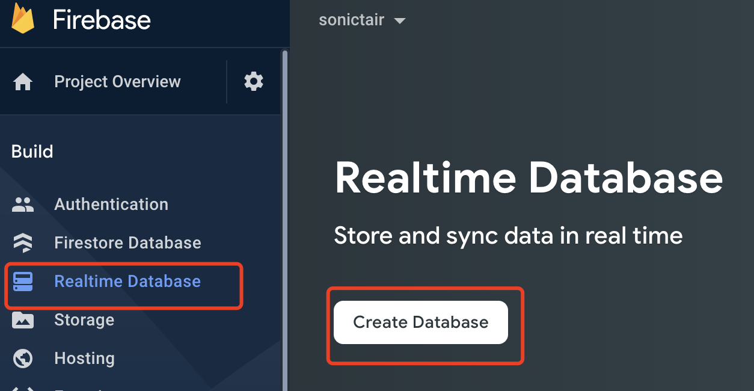This screenshot has height=391, width=754.
Task: Click the Authentication people icon
Action: coord(23,205)
